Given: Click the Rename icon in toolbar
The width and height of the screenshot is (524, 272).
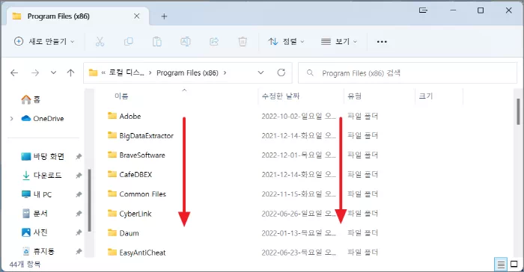Looking at the screenshot, I should [x=186, y=42].
